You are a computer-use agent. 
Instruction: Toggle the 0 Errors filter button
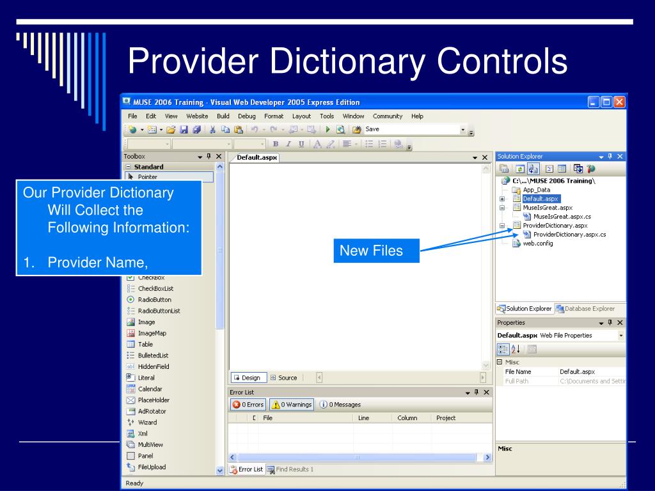pos(248,404)
